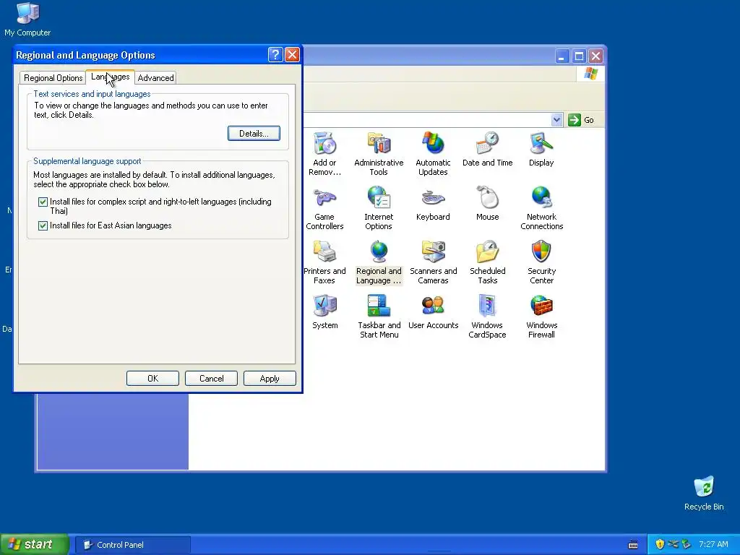The height and width of the screenshot is (555, 740).
Task: Open the Security Center icon
Action: [x=541, y=262]
